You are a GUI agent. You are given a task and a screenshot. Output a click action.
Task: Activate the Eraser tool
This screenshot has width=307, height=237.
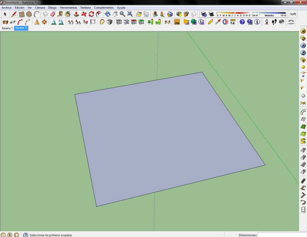[x=53, y=14]
